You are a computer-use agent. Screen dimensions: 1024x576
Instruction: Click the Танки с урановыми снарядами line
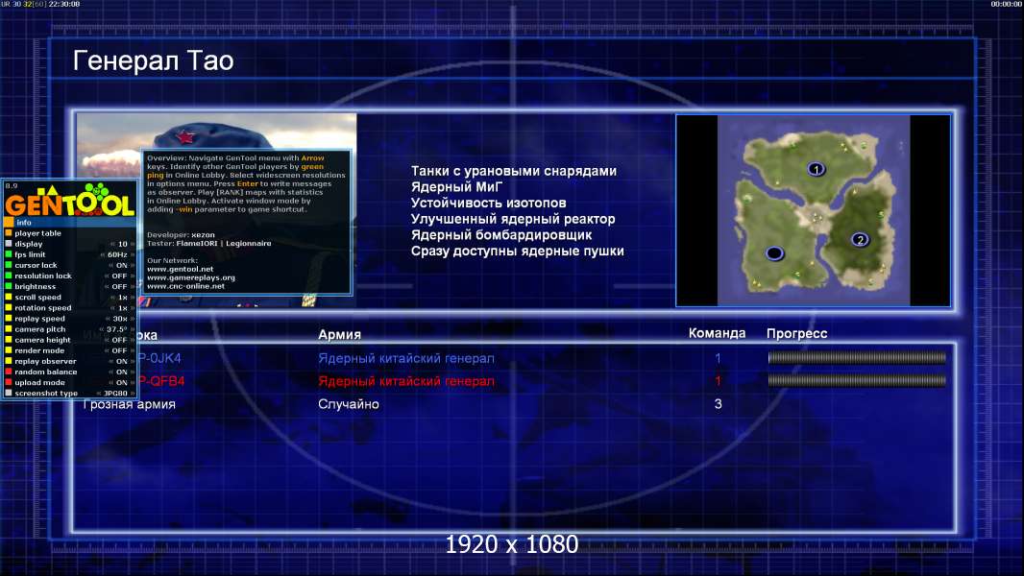(514, 171)
